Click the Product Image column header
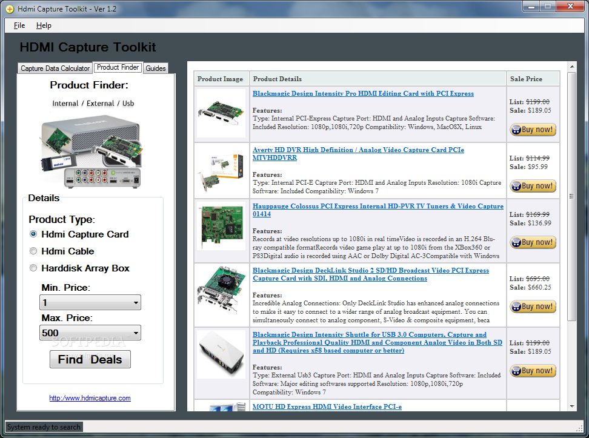This screenshot has height=438, width=589. tap(222, 79)
